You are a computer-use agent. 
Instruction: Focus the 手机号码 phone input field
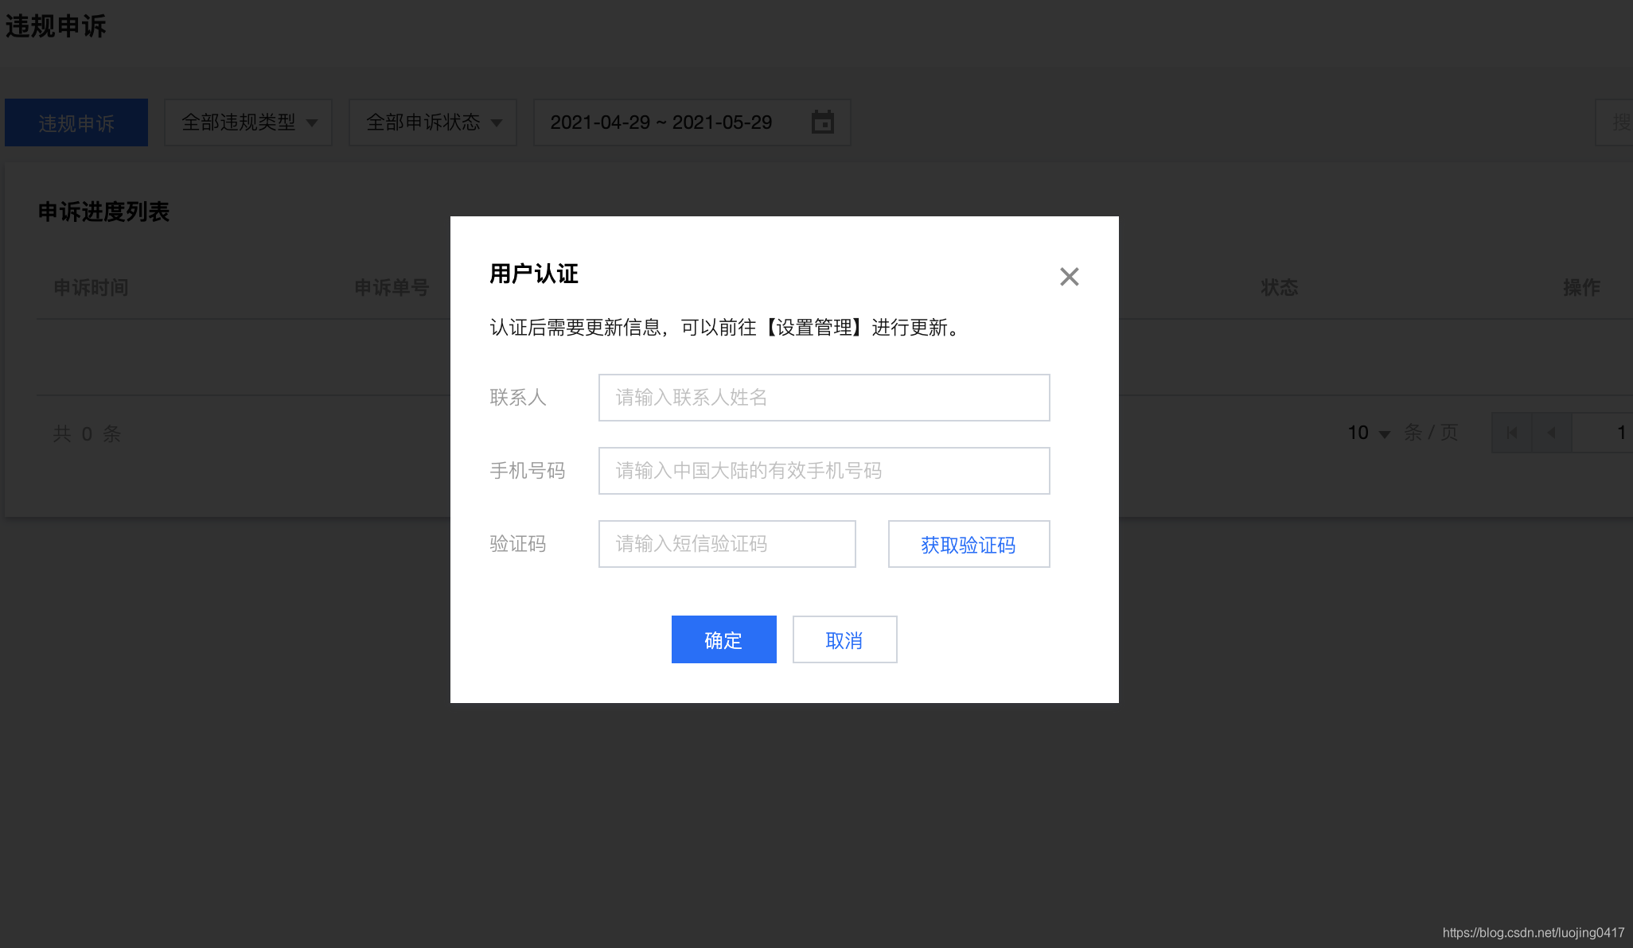(824, 471)
